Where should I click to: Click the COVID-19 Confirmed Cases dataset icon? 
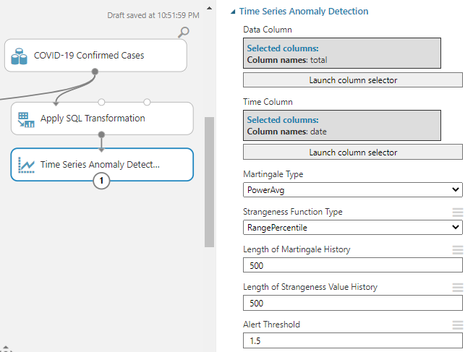[20, 55]
